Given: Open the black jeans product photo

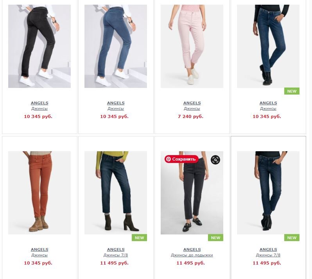Looking at the screenshot, I should [x=39, y=46].
